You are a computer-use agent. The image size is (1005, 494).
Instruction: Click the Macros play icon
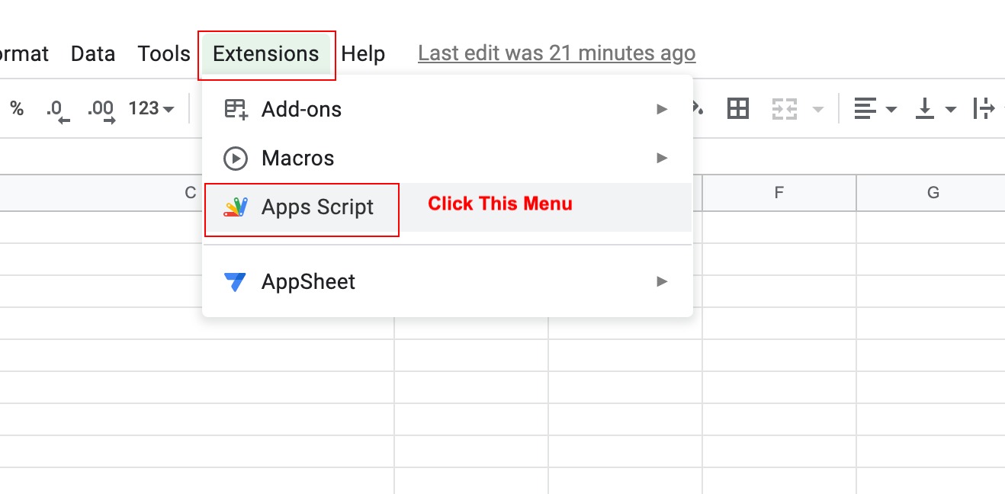(x=236, y=158)
